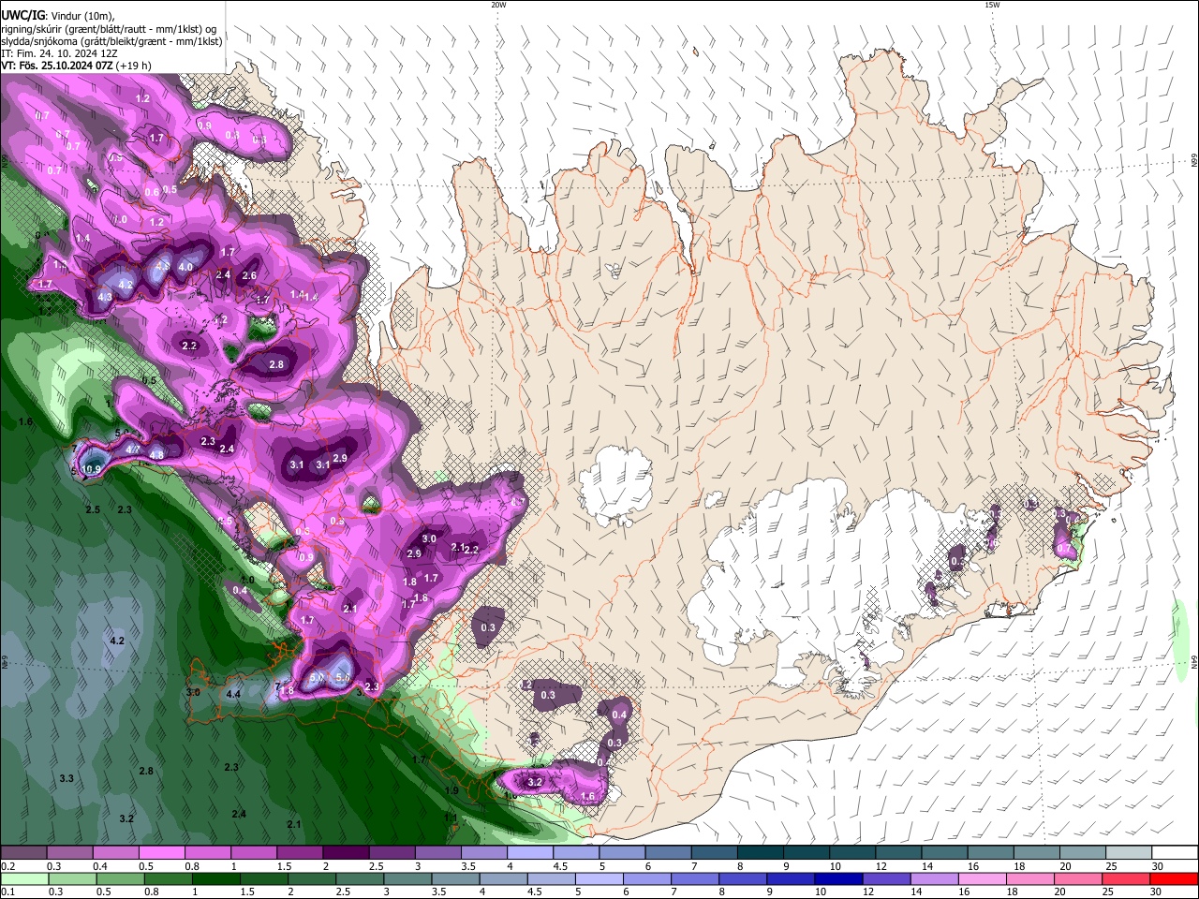1199x899 pixels.
Task: Click the initial time 'IT: Fim. 24. 10. 2024 12Z'
Action: tap(59, 53)
